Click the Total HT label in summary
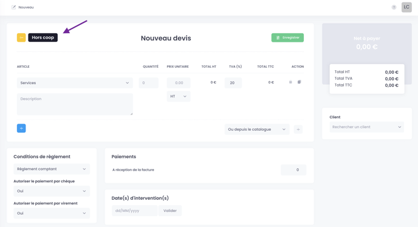 tap(342, 72)
